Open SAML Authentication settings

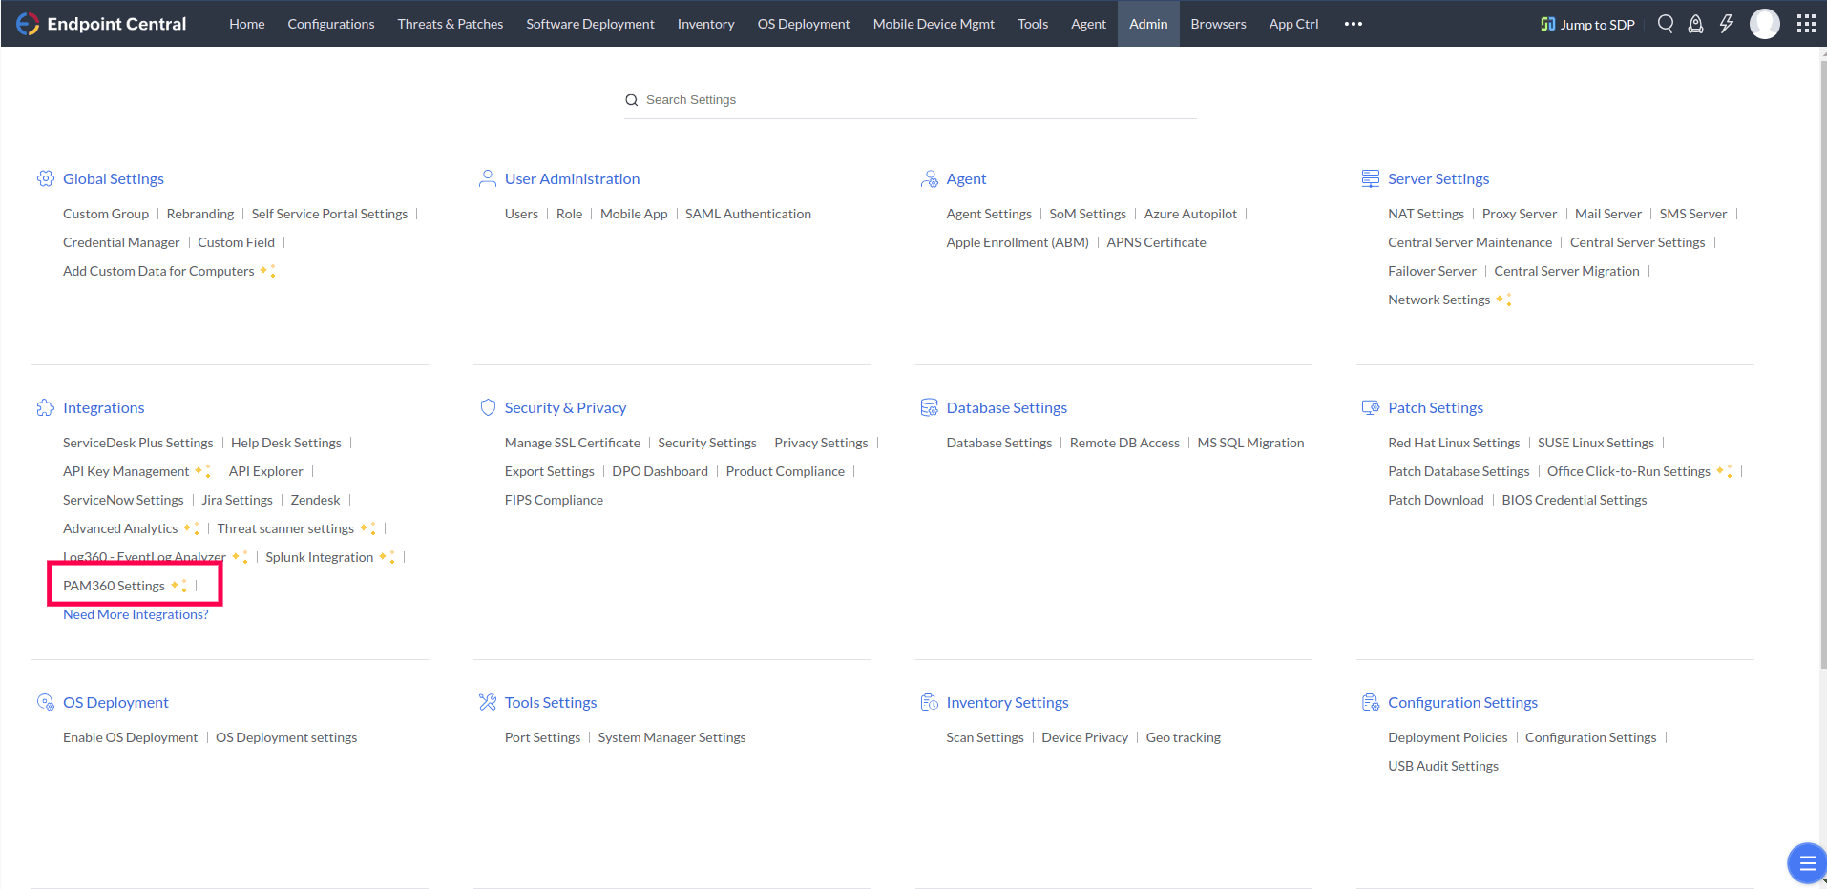[x=748, y=214]
